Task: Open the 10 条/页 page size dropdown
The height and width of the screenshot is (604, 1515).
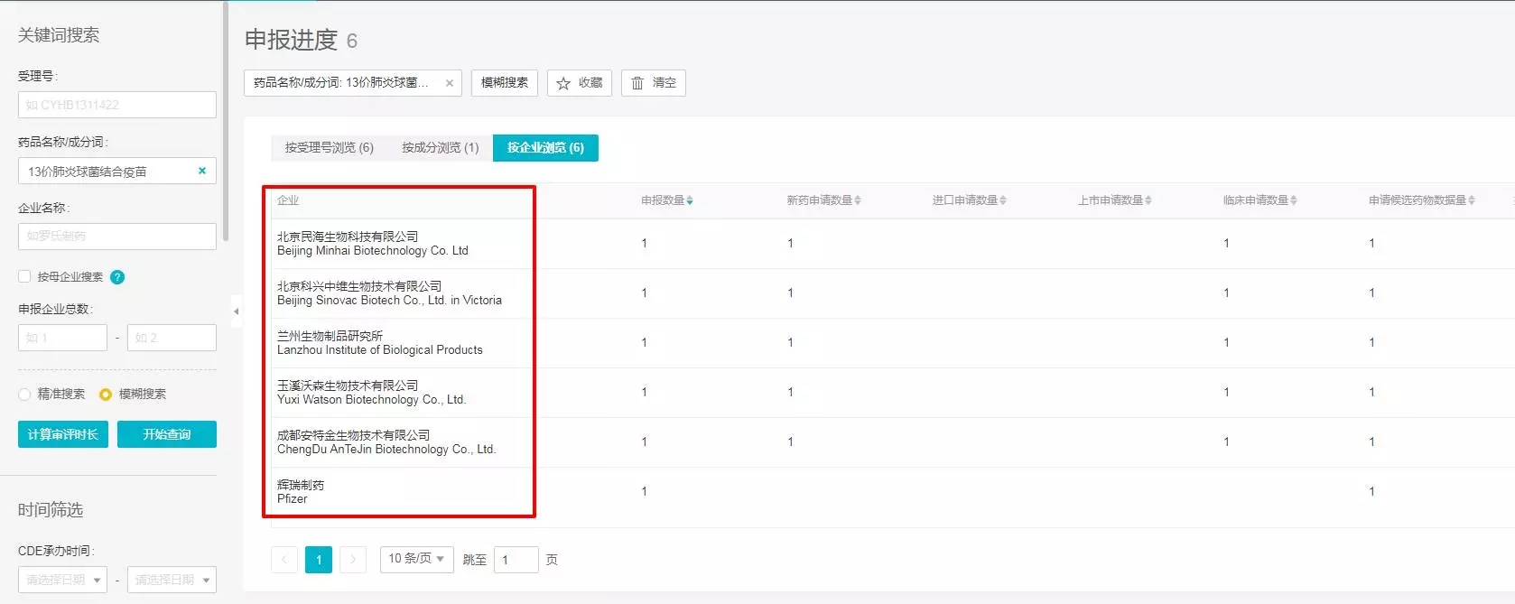Action: [x=416, y=559]
